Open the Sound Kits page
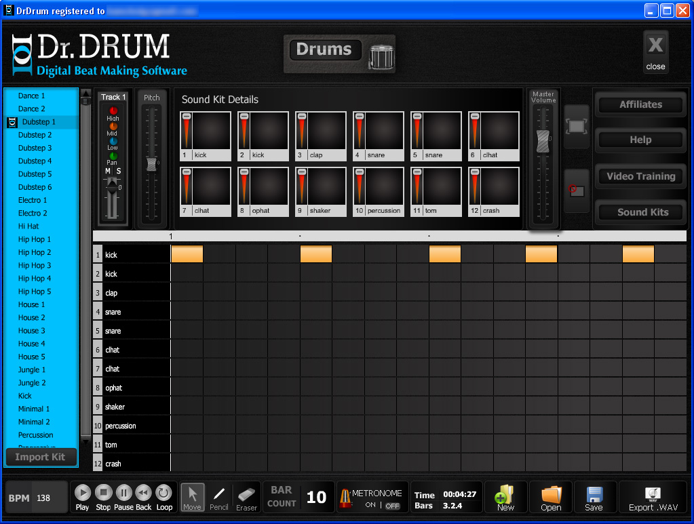This screenshot has height=524, width=694. point(640,212)
